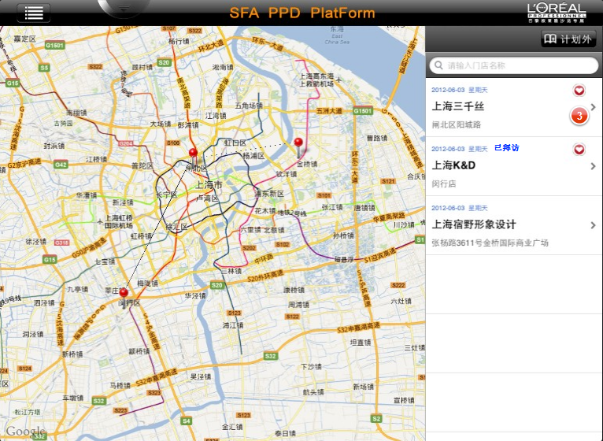Click the map pin near 金桥镇

[298, 144]
